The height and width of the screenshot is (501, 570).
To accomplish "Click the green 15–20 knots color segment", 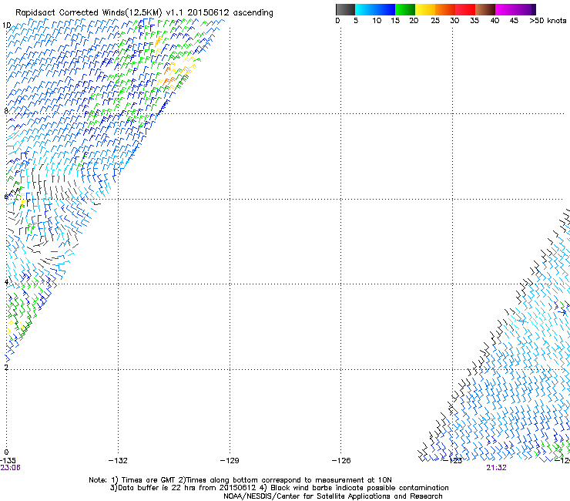I will 405,9.
